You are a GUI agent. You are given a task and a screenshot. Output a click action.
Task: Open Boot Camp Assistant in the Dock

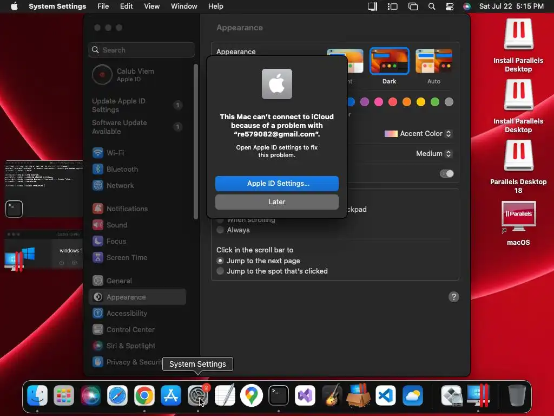[451, 395]
